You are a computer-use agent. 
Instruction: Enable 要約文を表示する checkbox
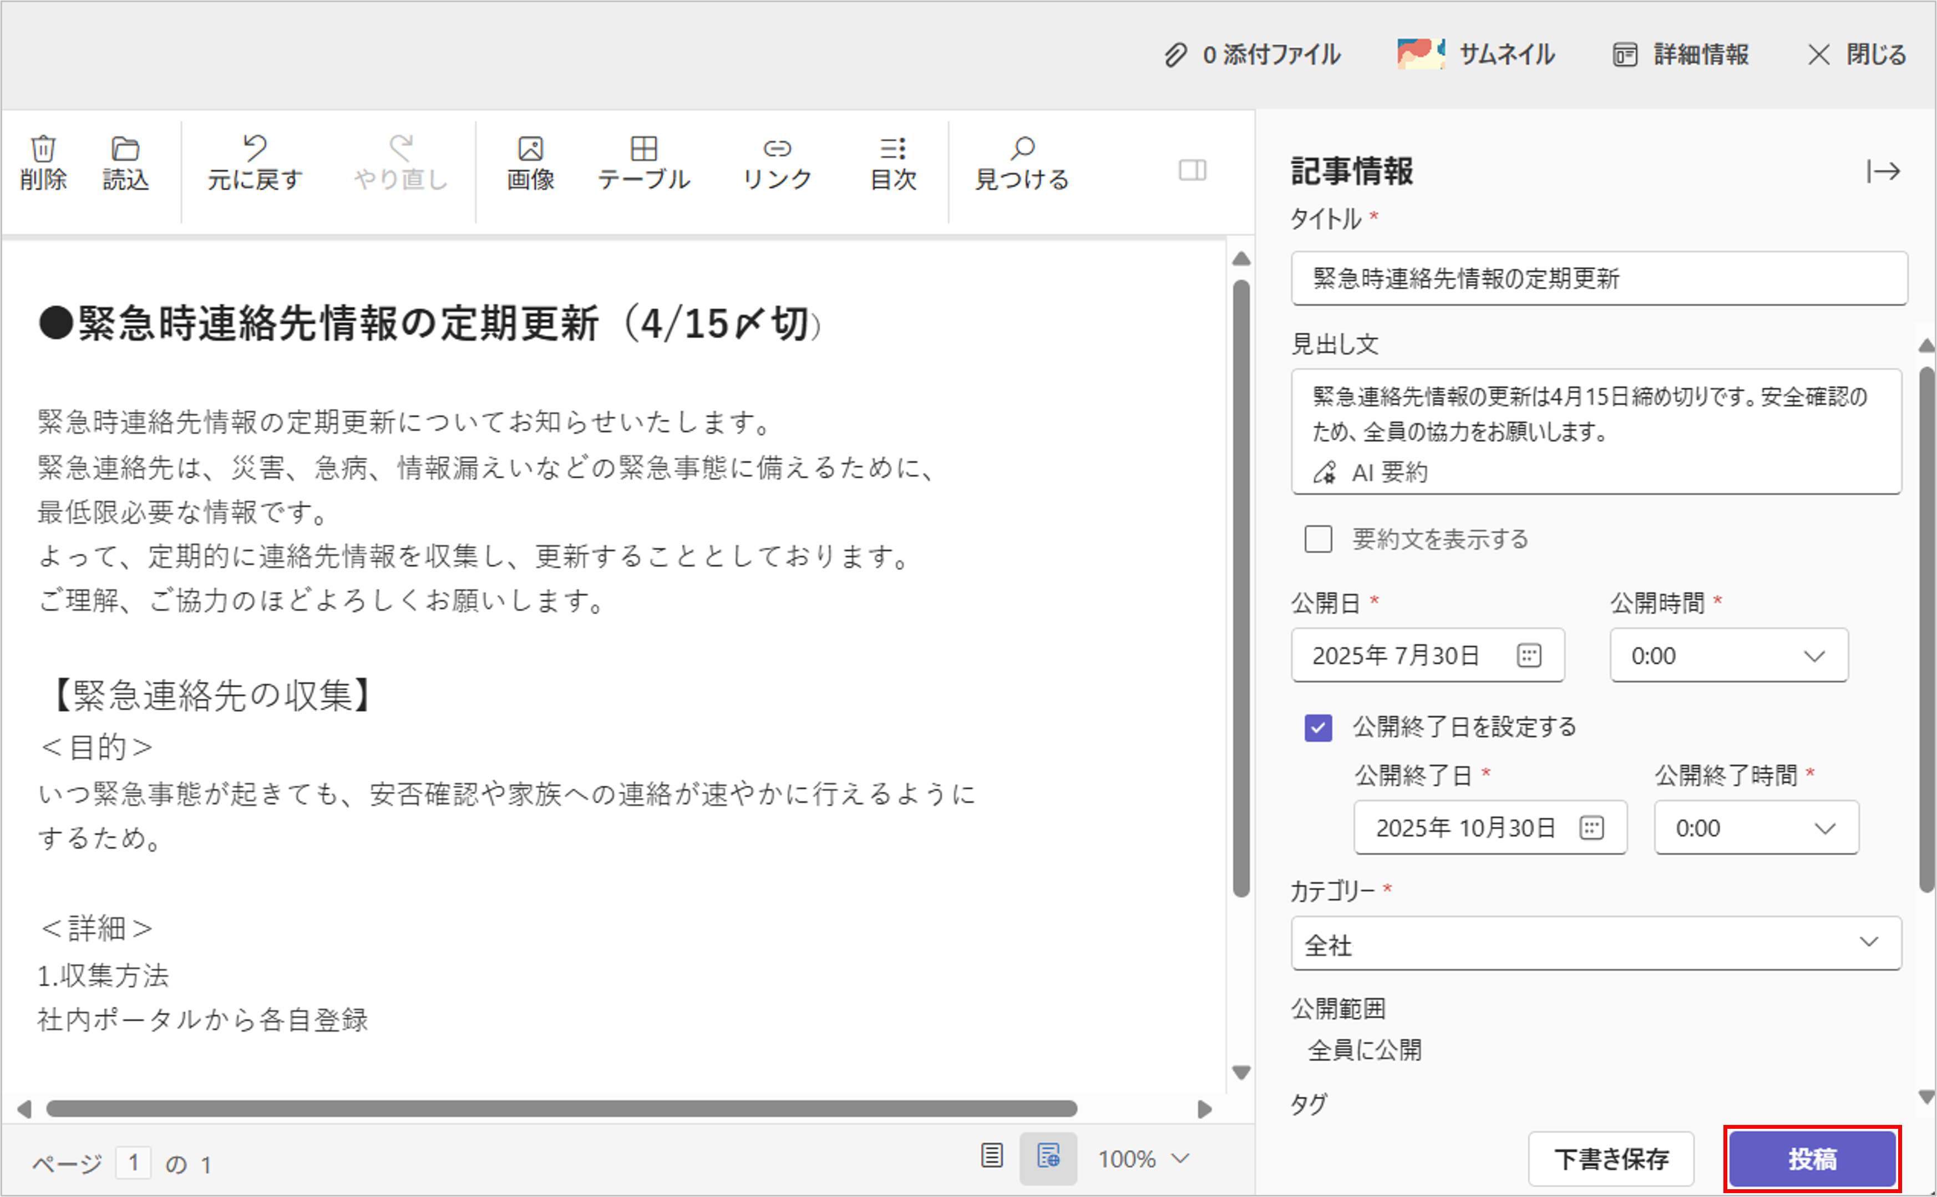pos(1318,539)
